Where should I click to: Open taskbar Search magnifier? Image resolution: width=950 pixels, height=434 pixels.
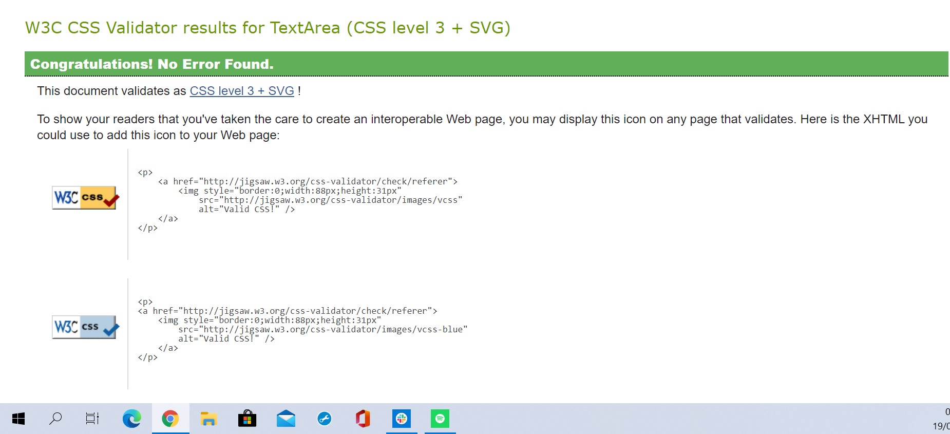click(x=55, y=419)
